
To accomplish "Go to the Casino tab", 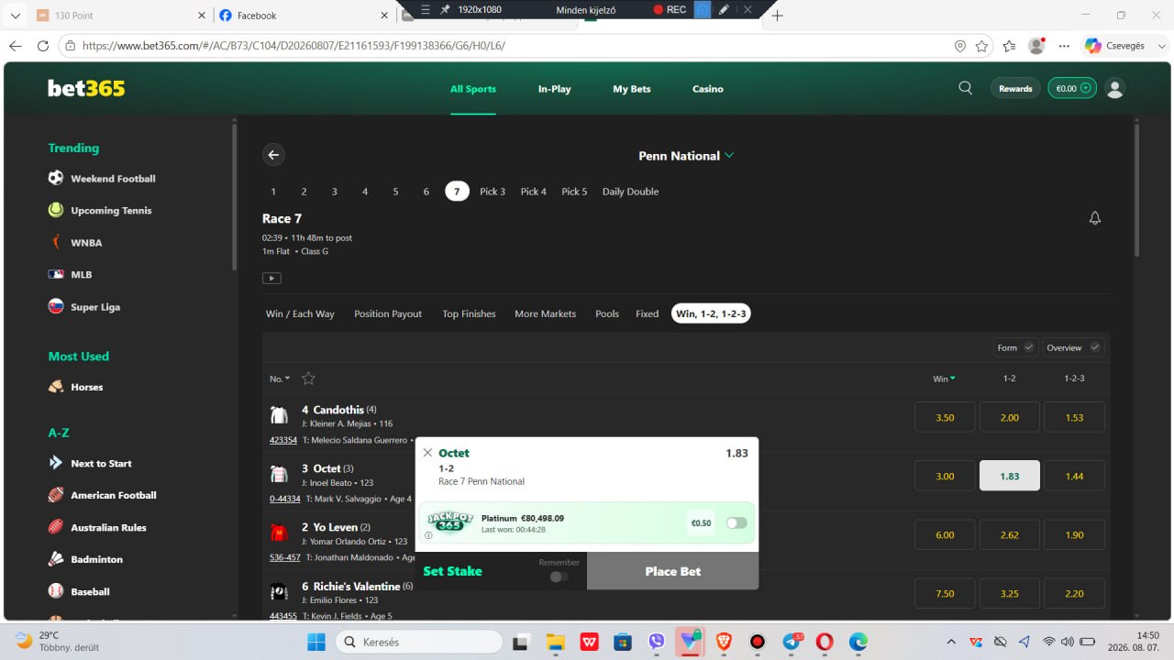I will click(x=708, y=89).
